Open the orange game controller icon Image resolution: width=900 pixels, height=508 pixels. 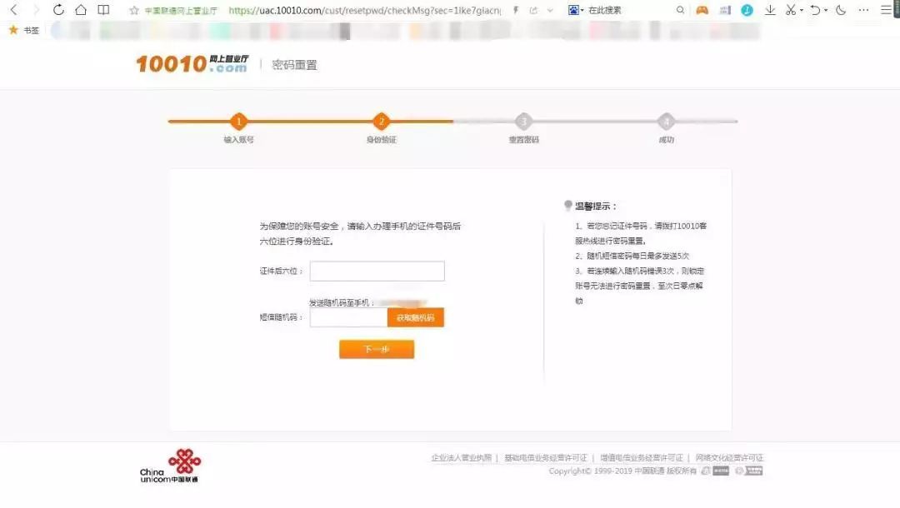click(702, 10)
